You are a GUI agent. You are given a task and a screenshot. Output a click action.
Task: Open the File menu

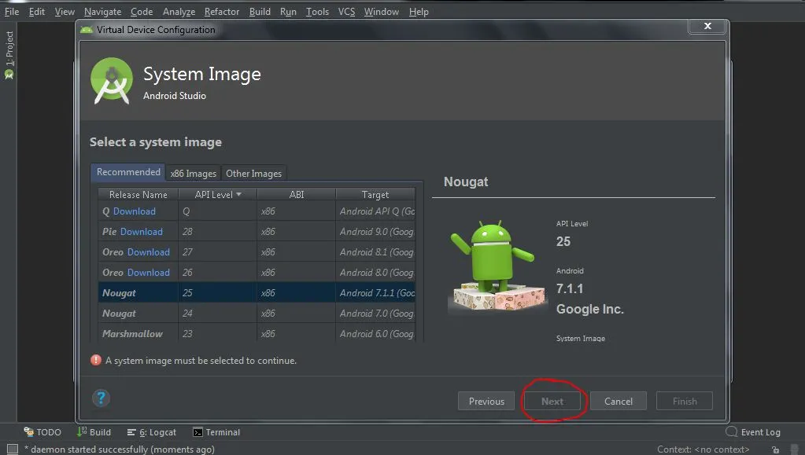(x=12, y=11)
